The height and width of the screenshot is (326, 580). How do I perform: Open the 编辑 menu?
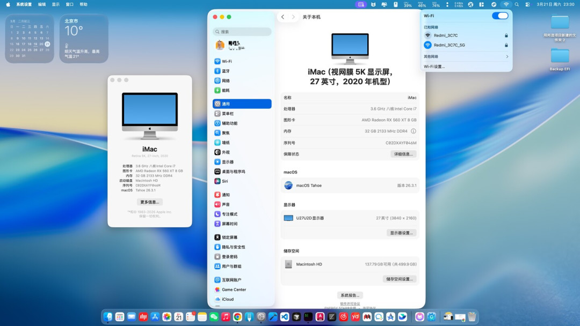pos(42,4)
